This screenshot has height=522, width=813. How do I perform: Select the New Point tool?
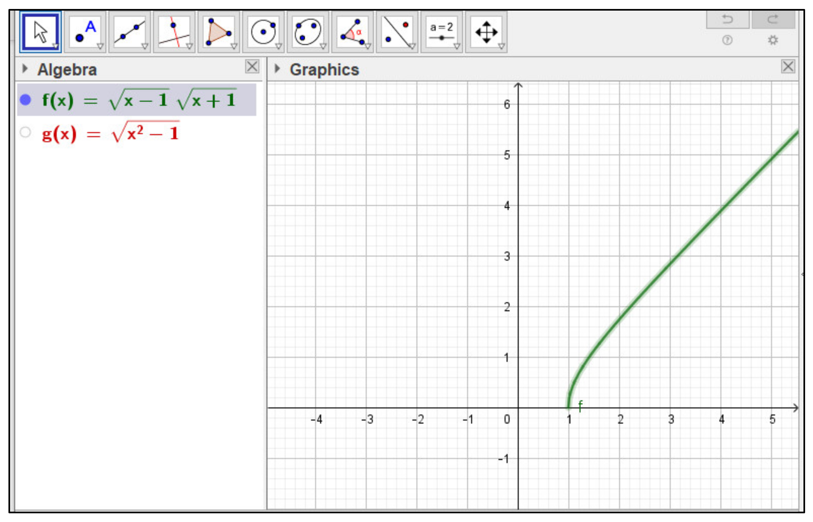click(x=85, y=32)
